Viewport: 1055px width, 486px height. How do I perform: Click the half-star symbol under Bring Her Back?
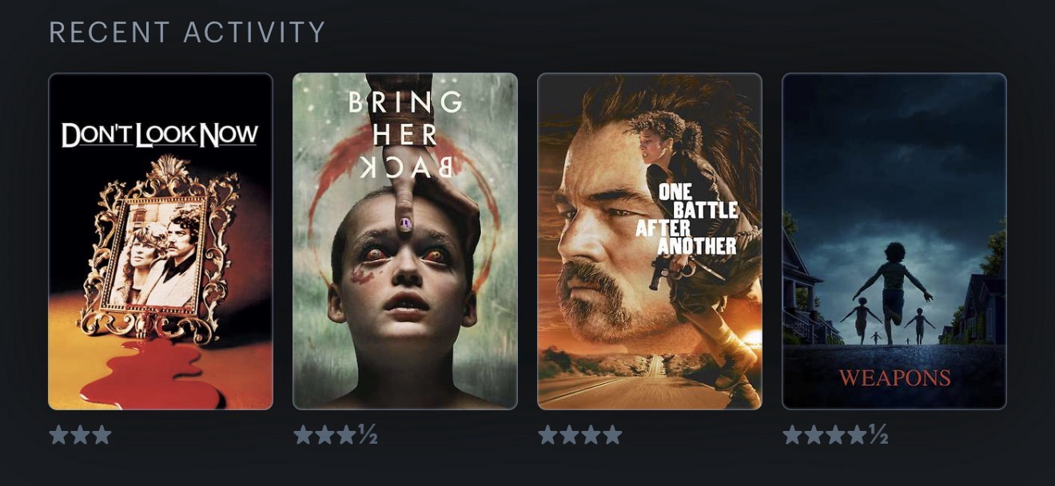[x=368, y=435]
